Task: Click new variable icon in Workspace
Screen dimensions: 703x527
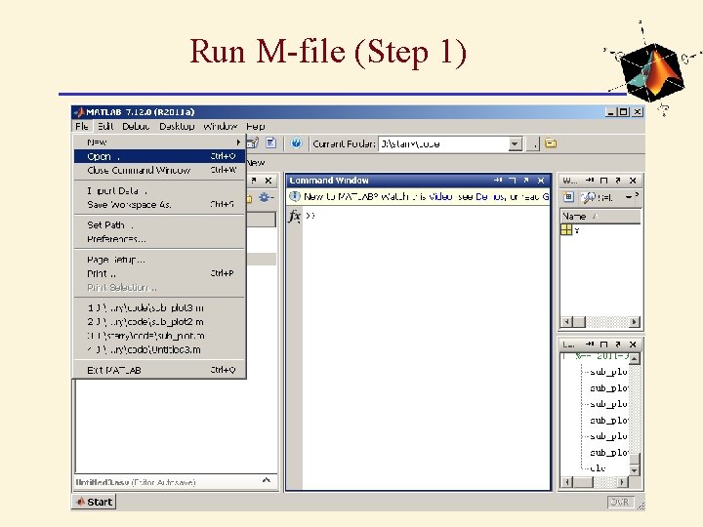Action: coord(568,197)
